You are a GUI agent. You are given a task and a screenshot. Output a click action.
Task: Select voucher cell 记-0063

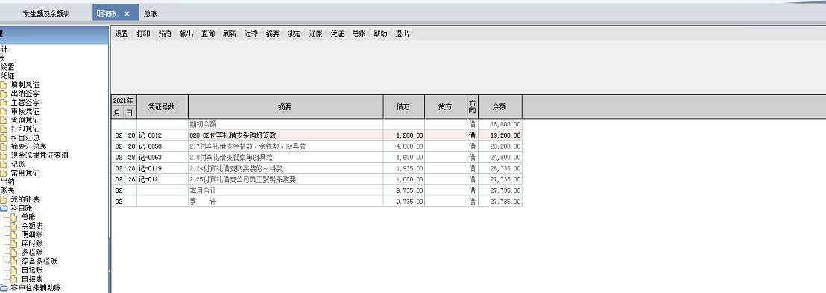coord(163,158)
